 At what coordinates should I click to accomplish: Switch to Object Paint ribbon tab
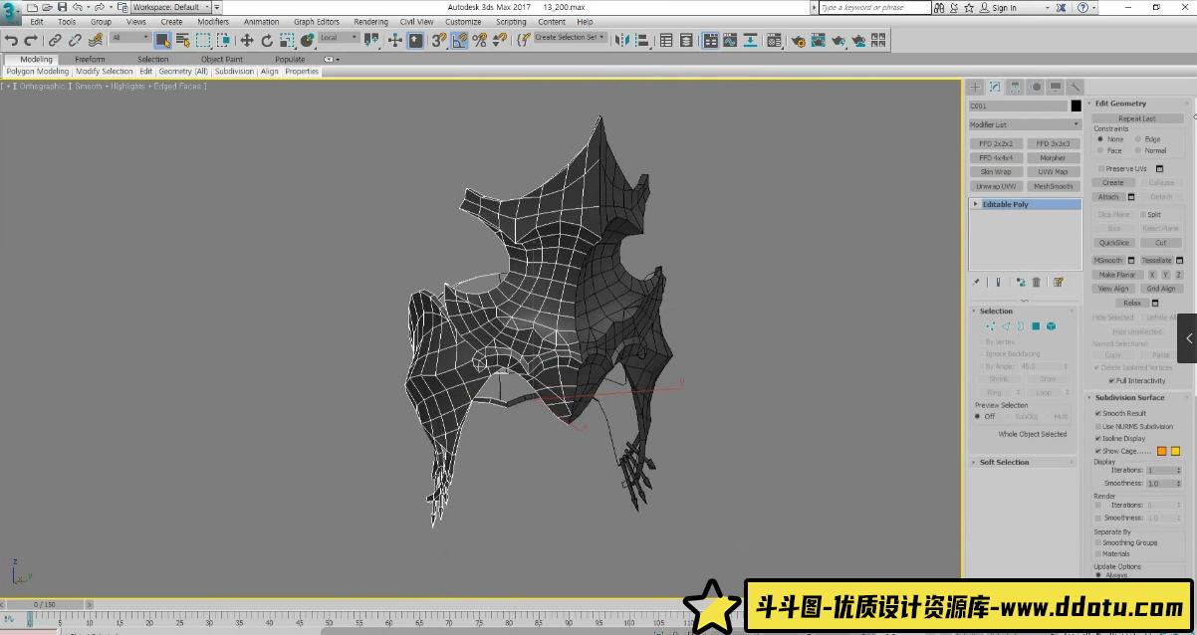pos(222,59)
